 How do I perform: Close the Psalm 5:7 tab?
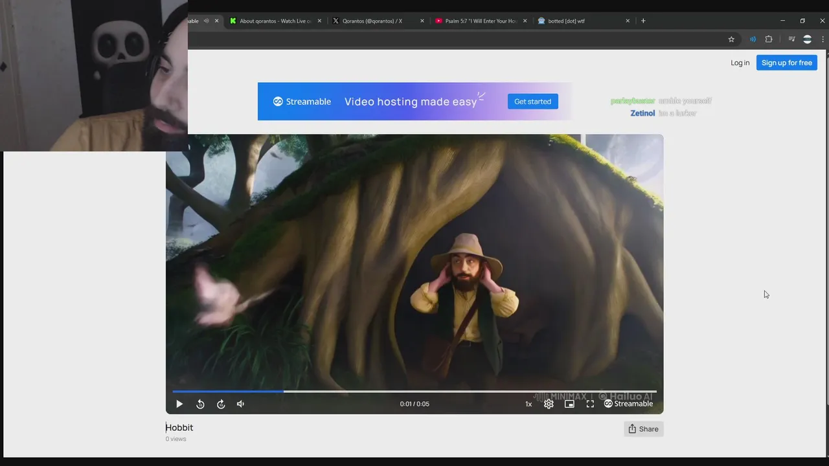[525, 21]
